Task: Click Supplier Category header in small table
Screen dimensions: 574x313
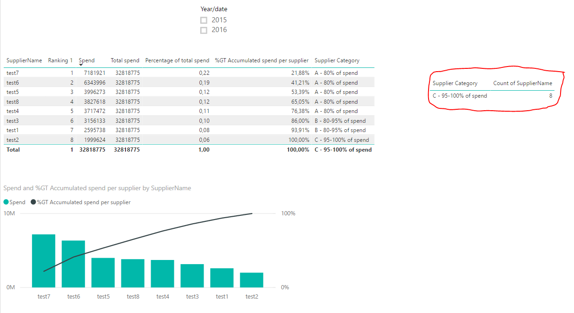Action: [455, 83]
